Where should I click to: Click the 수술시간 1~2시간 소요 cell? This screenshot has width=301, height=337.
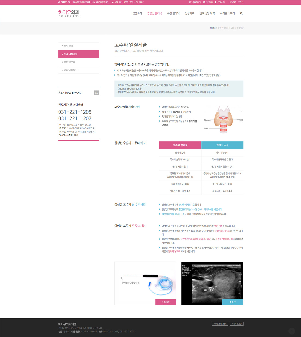[222, 191]
